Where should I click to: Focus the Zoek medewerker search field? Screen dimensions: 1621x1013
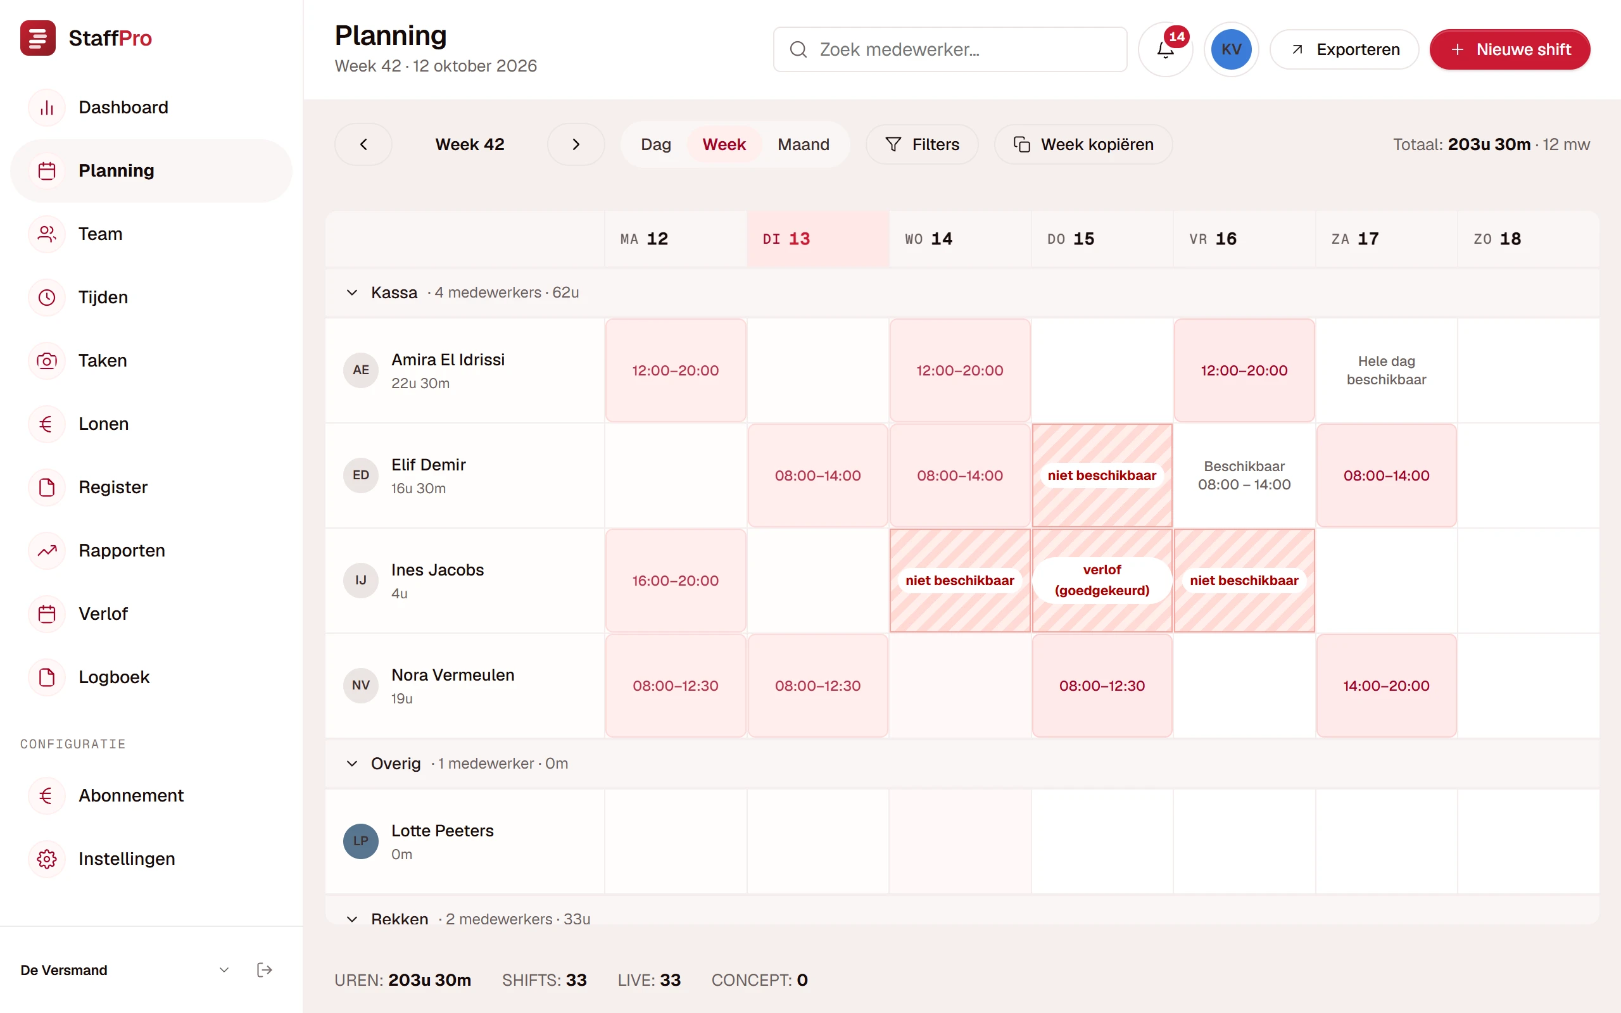(950, 49)
